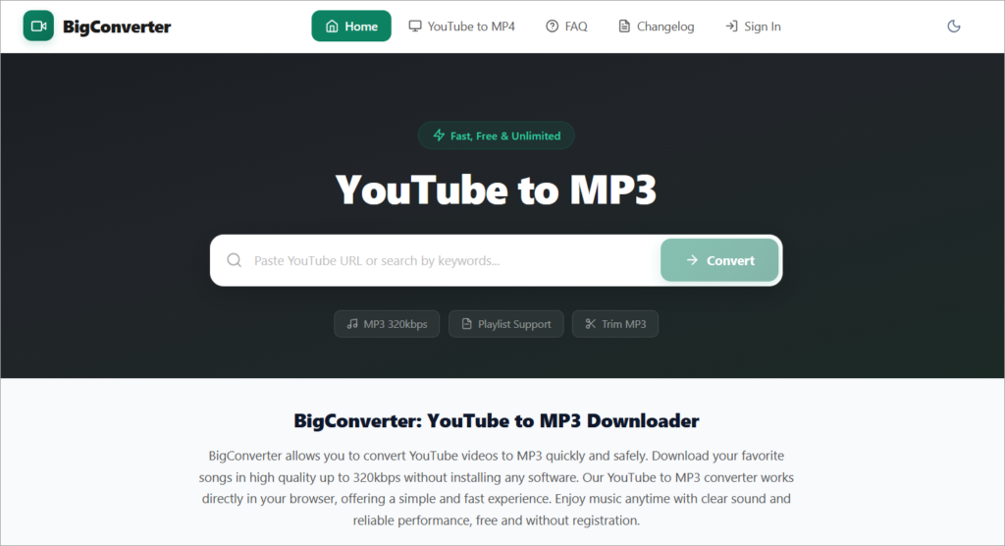Select the Trim MP3 chip

(615, 324)
